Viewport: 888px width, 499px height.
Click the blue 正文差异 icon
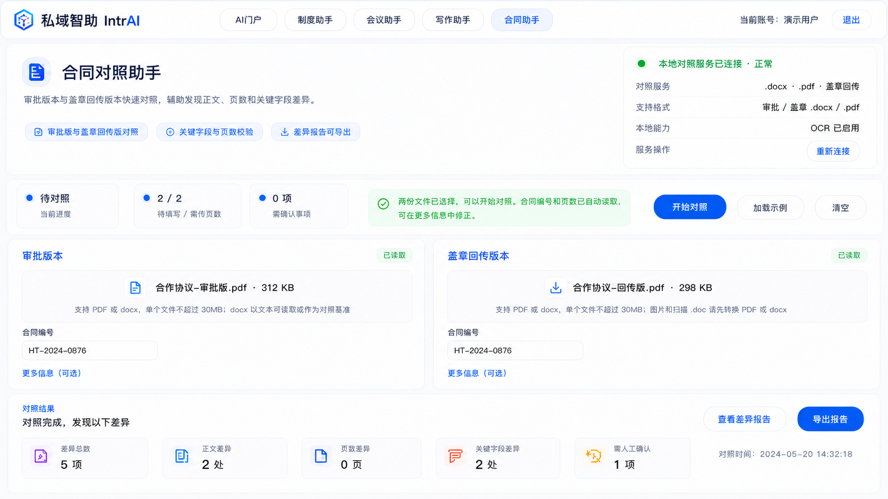tap(182, 456)
